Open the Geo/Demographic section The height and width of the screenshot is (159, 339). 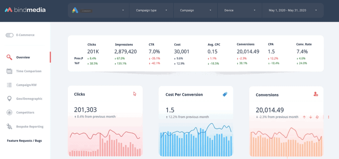click(29, 99)
